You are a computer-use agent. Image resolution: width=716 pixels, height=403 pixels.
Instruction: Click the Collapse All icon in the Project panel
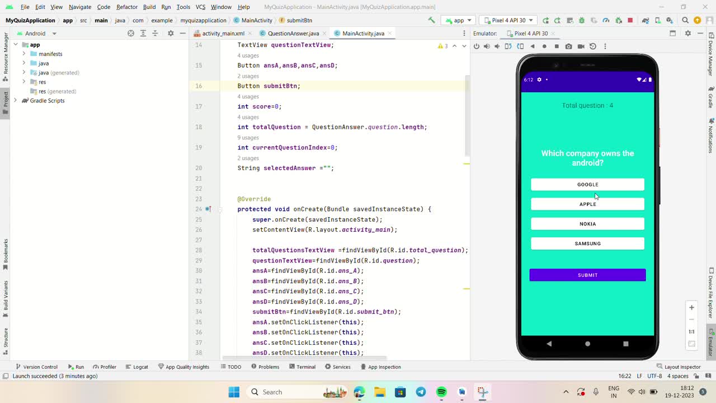point(156,34)
